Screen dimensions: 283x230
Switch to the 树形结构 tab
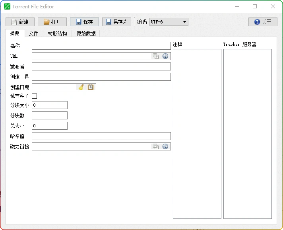pos(57,33)
